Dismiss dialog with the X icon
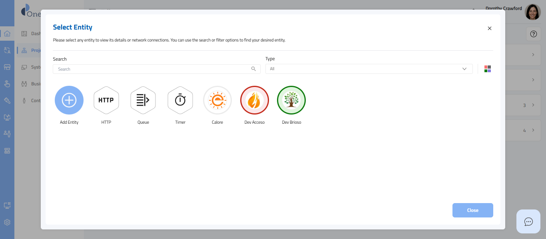The image size is (546, 239). coord(490,28)
